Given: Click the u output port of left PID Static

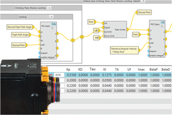Looking at the screenshot, I should point(57,33).
